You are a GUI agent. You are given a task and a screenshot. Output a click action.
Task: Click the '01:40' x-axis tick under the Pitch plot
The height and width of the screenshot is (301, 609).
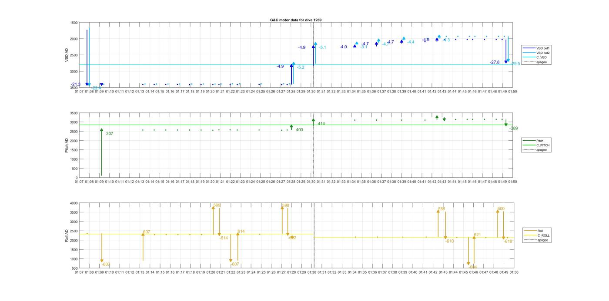[x=412, y=182]
